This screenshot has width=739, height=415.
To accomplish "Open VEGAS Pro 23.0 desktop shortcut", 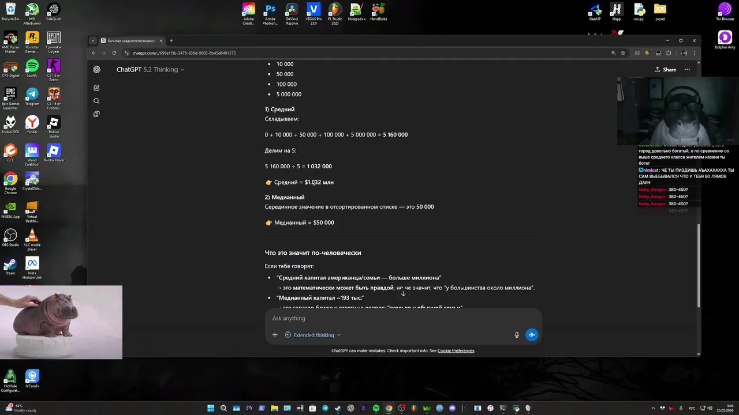I will click(x=313, y=14).
